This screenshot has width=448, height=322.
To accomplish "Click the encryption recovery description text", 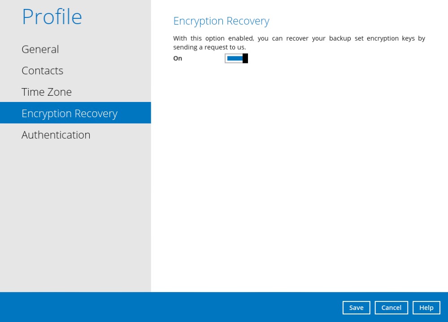I will (x=299, y=42).
